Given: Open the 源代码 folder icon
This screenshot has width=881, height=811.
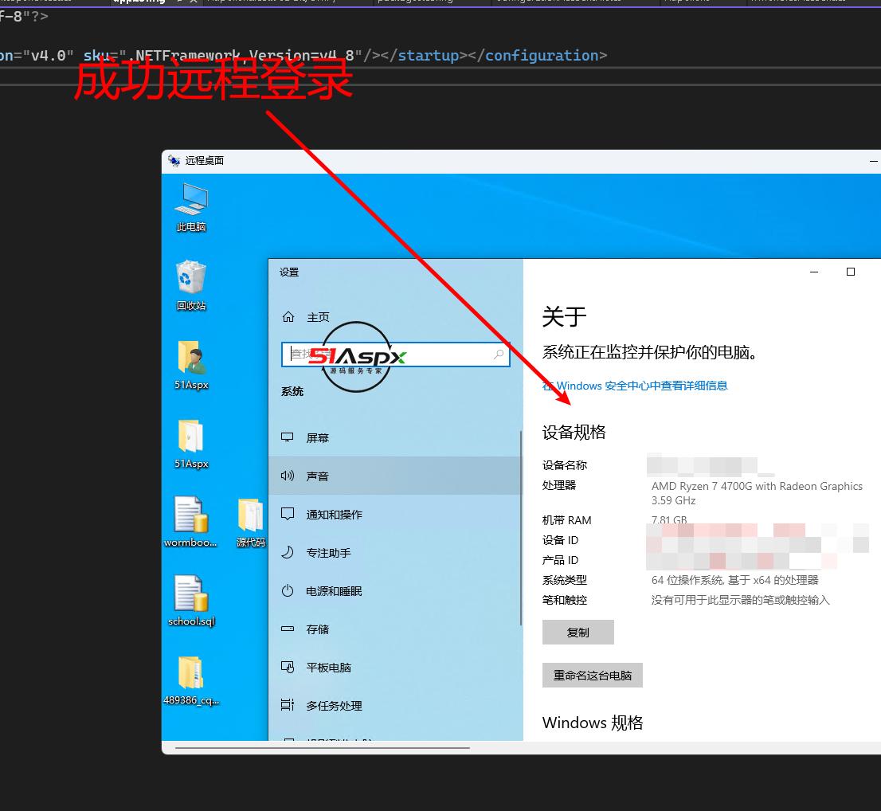Looking at the screenshot, I should point(251,522).
